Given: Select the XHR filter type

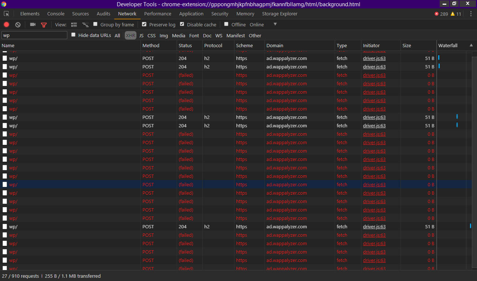Looking at the screenshot, I should coord(131,35).
